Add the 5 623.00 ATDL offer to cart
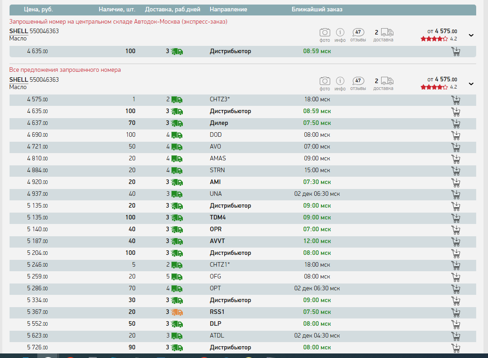488x358 pixels. (x=456, y=336)
